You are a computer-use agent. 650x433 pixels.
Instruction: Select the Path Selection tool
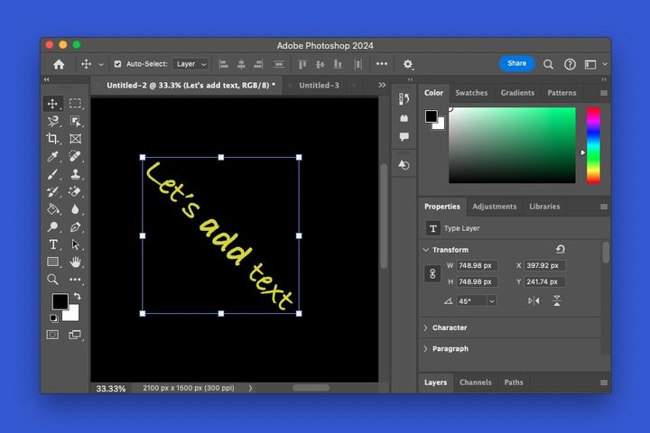(75, 244)
